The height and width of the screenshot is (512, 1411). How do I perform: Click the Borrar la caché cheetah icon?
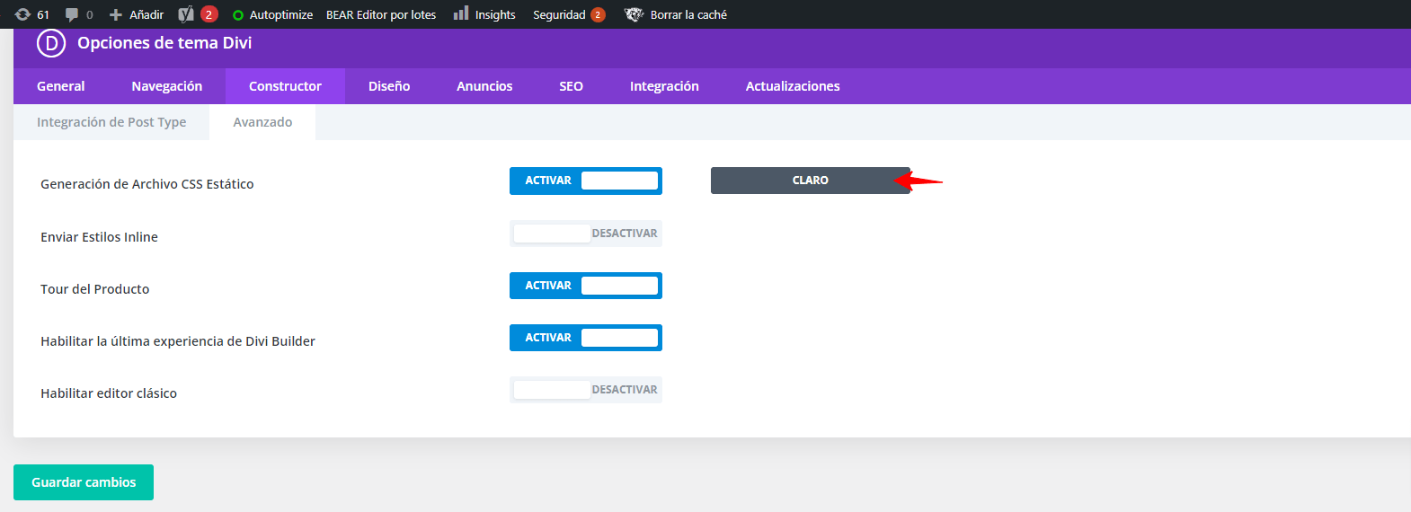click(x=635, y=14)
